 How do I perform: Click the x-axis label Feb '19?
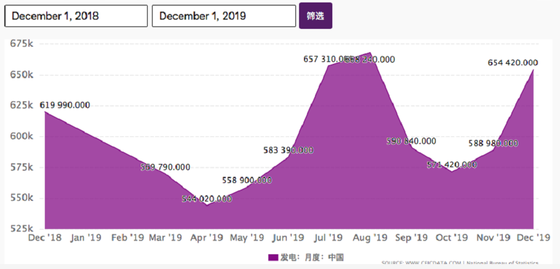(127, 237)
